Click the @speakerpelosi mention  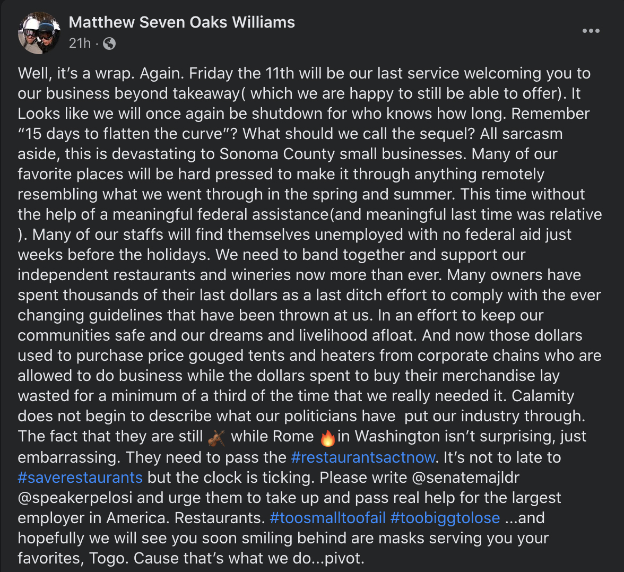(77, 497)
